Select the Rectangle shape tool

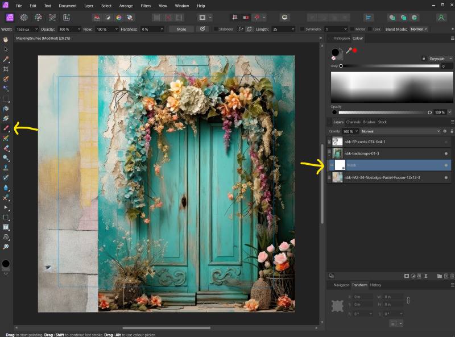[6, 217]
